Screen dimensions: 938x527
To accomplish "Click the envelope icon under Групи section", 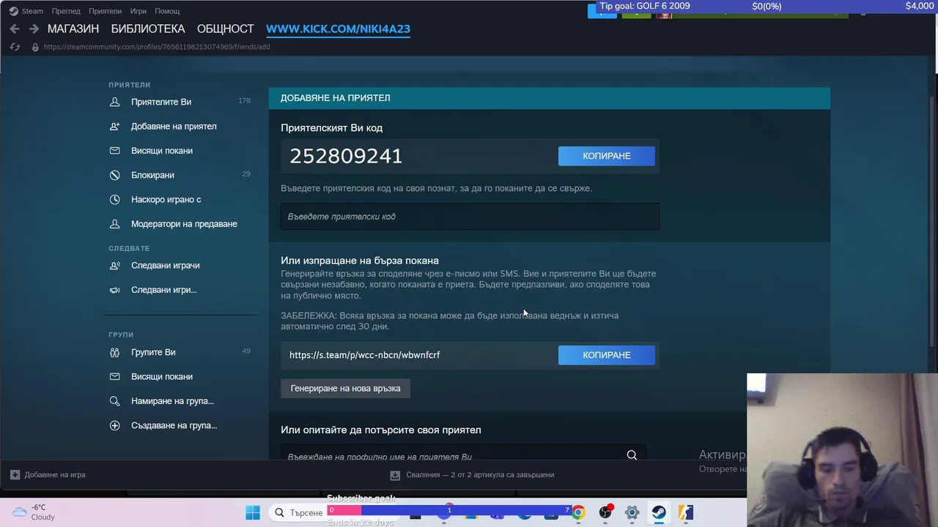I will (x=114, y=376).
